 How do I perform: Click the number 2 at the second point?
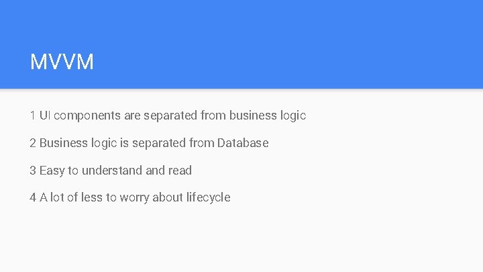pyautogui.click(x=33, y=143)
